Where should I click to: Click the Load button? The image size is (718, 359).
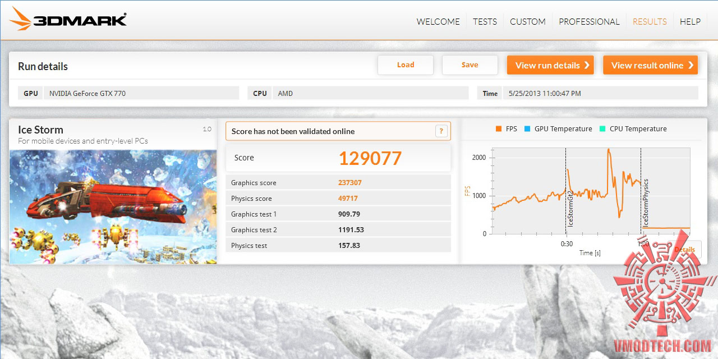[x=406, y=65]
